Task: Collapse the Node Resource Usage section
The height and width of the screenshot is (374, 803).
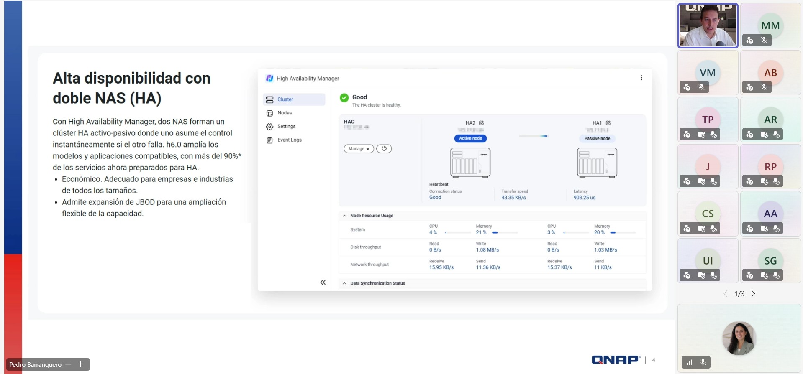Action: pos(344,216)
